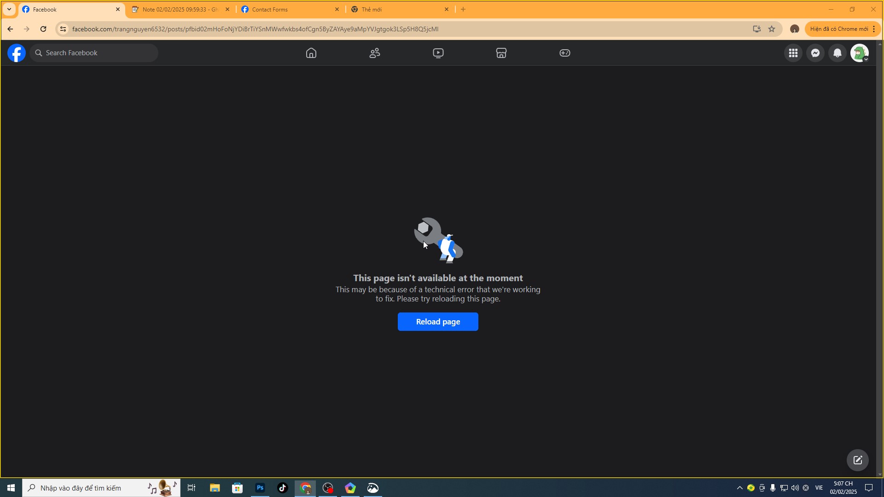
Task: Open the Facebook Video tab icon
Action: (438, 53)
